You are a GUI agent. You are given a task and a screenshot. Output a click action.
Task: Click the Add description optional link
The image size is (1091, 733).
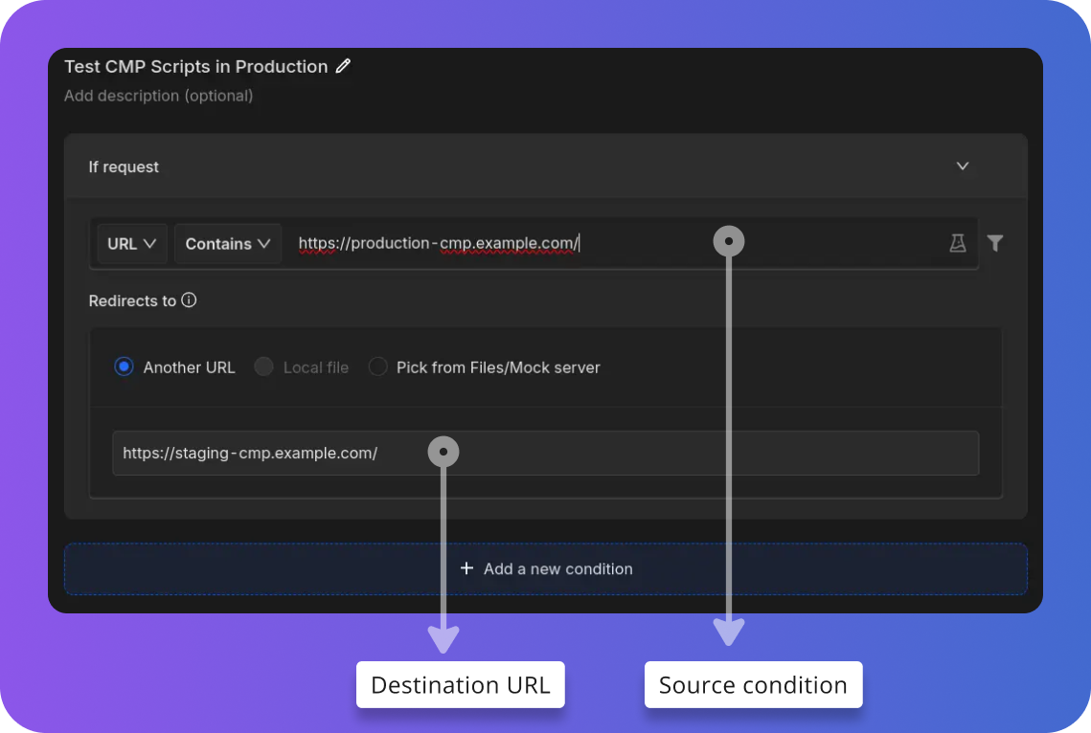158,96
